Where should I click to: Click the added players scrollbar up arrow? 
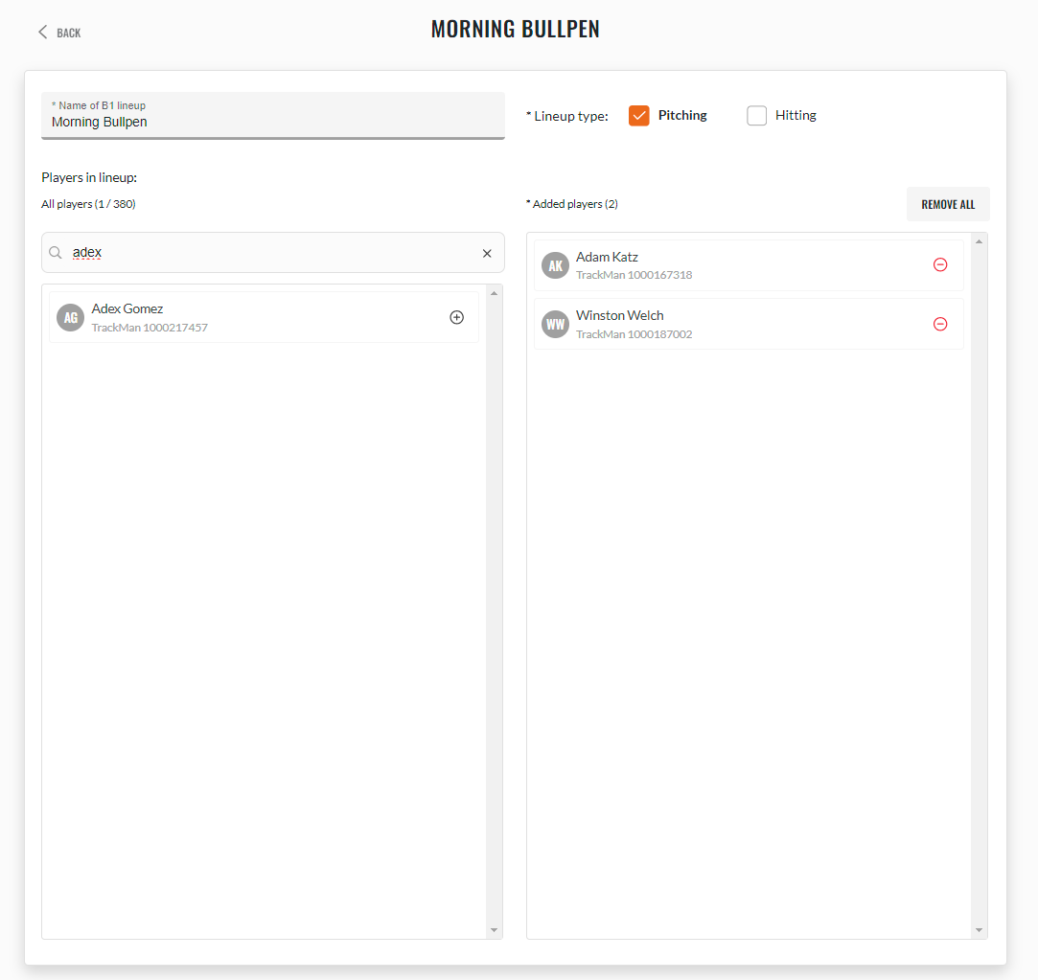pyautogui.click(x=979, y=239)
